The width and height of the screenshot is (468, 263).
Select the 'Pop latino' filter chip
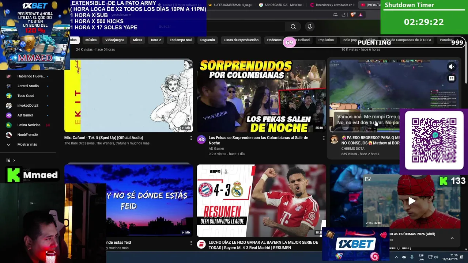coord(326,40)
